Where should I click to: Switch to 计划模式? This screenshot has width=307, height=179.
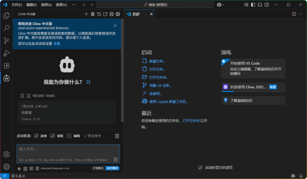coord(98,168)
